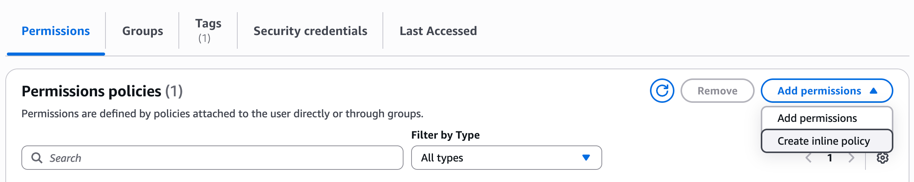Click the caret on the Add permissions button

pyautogui.click(x=873, y=91)
